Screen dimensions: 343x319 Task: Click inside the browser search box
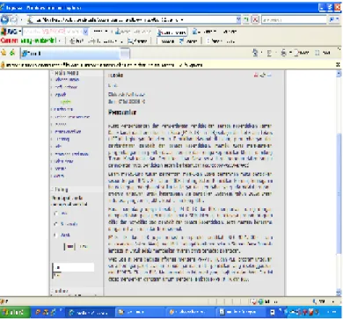click(x=294, y=20)
